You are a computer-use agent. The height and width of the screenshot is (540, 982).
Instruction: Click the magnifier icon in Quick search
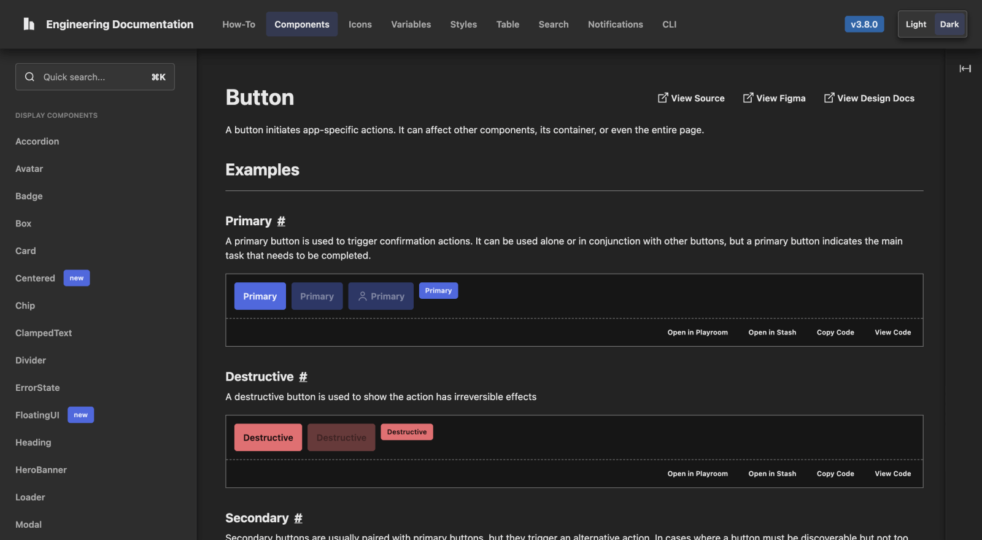pyautogui.click(x=29, y=77)
